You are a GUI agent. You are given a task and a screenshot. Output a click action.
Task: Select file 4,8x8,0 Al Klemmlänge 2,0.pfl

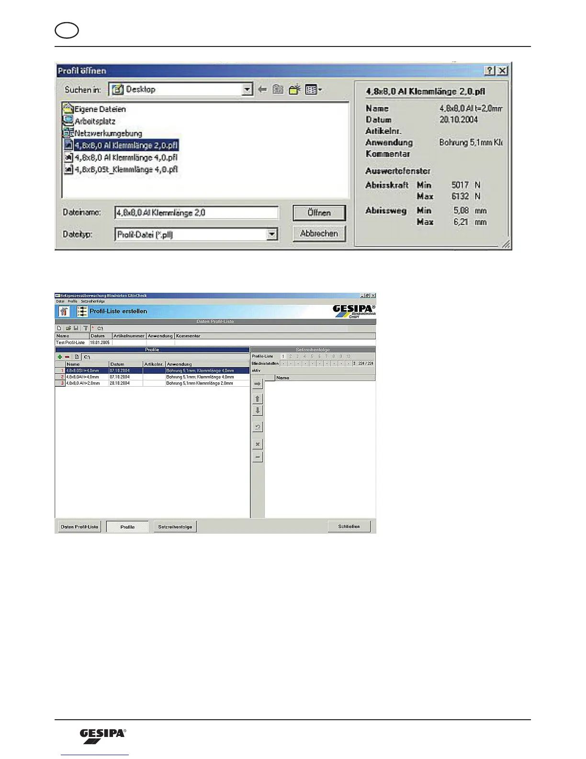click(121, 145)
